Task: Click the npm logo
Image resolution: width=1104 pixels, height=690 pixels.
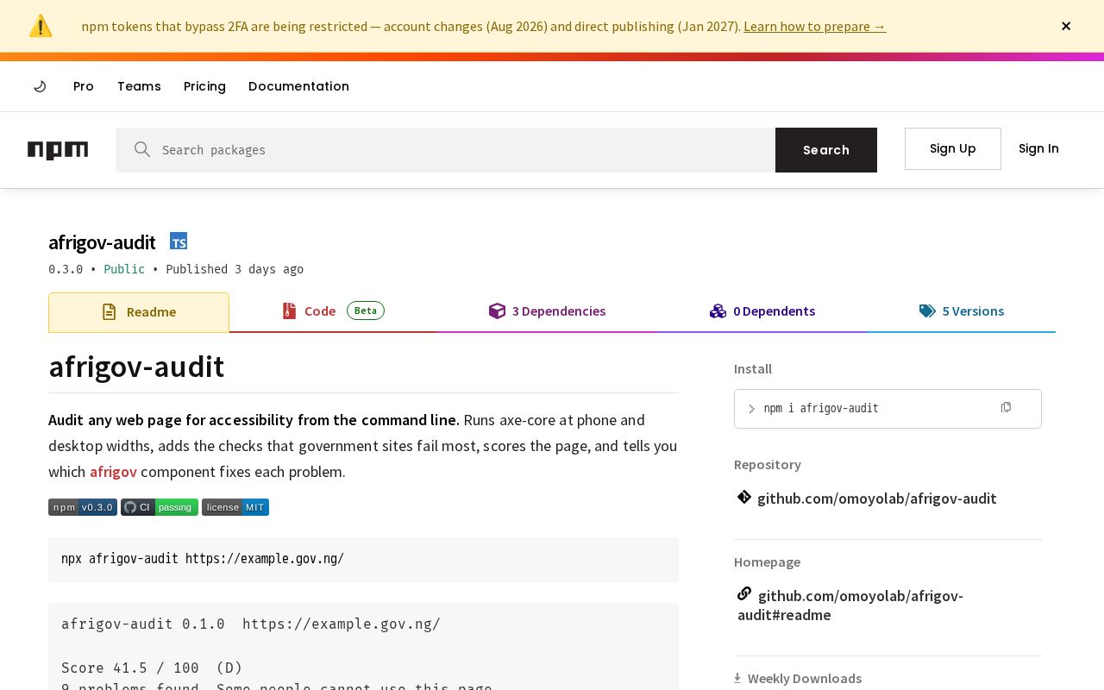Action: [x=58, y=150]
